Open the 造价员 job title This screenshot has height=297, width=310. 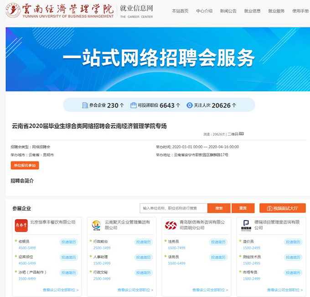(x=248, y=242)
